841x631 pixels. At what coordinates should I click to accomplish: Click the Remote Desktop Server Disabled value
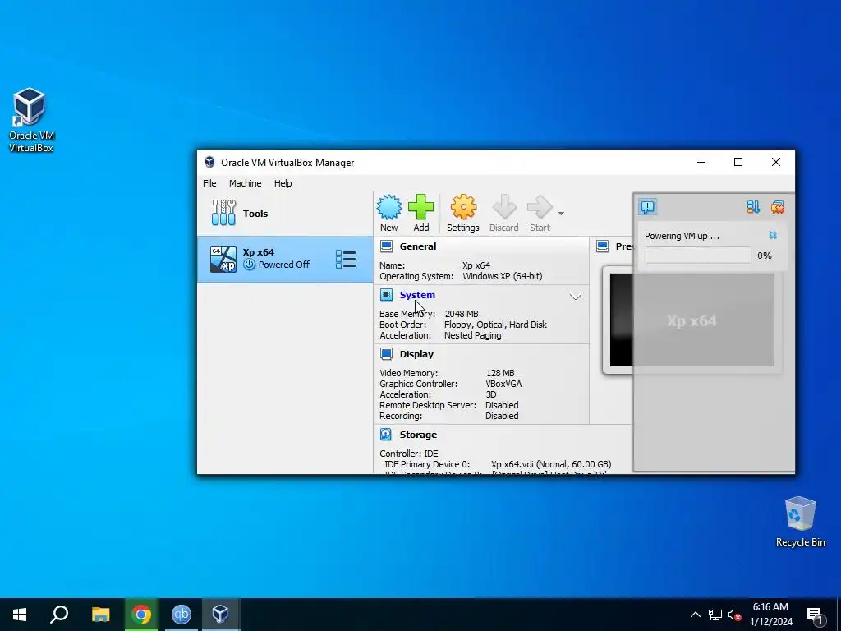tap(502, 405)
